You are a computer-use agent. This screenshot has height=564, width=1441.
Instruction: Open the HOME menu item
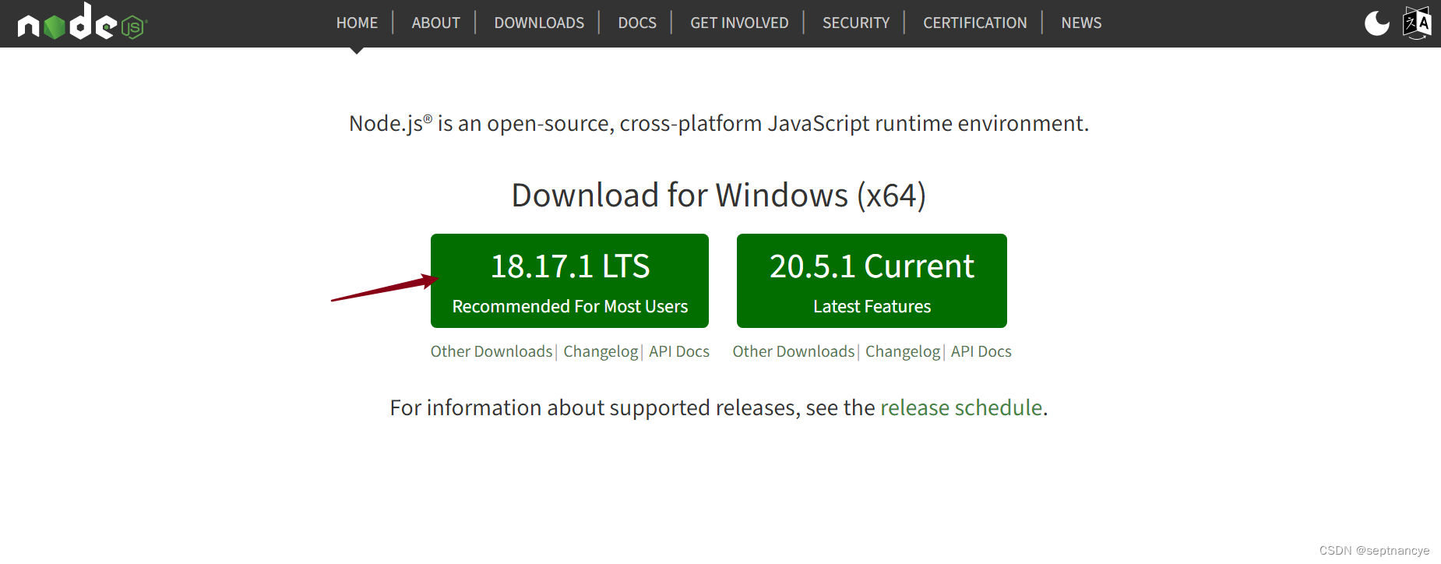357,23
